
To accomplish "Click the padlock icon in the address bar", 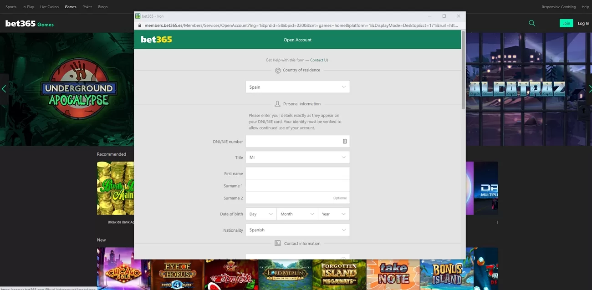I will click(140, 25).
